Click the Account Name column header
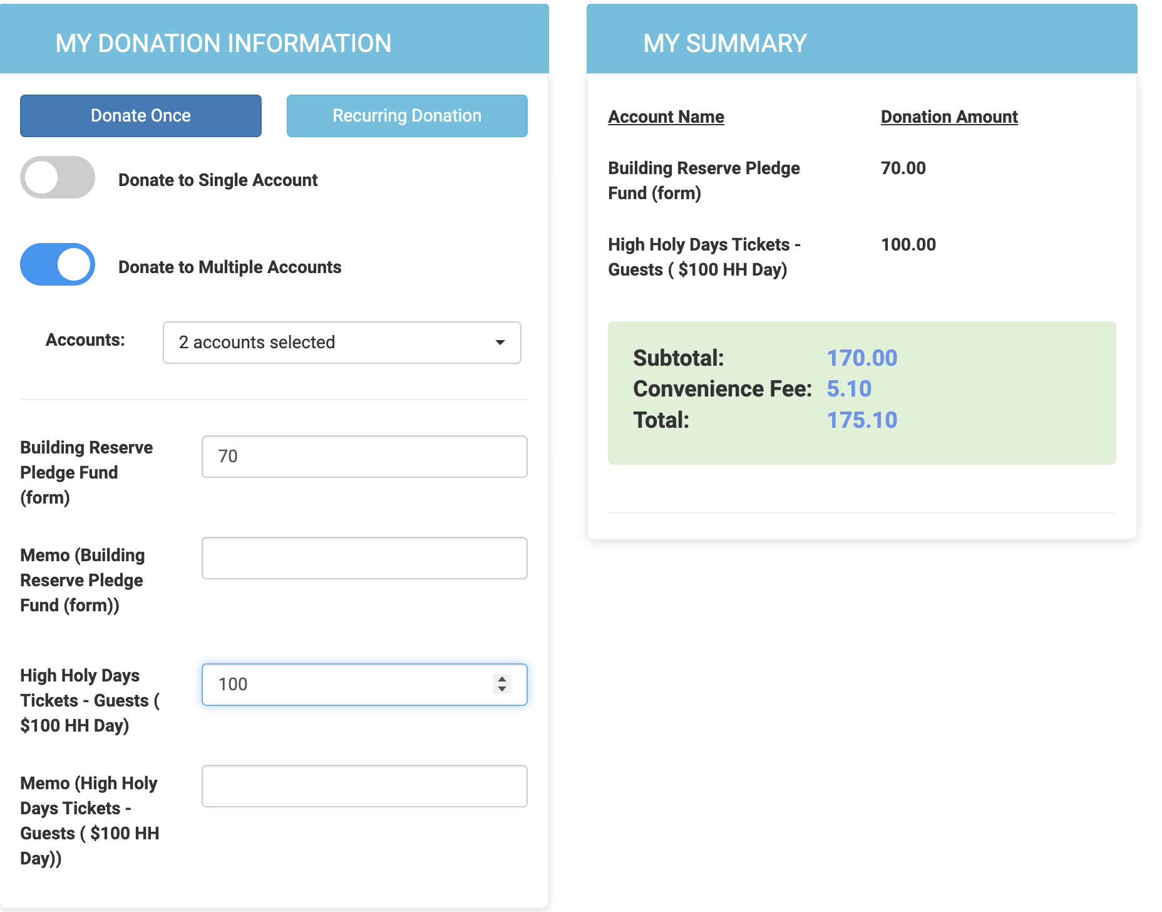 click(666, 117)
